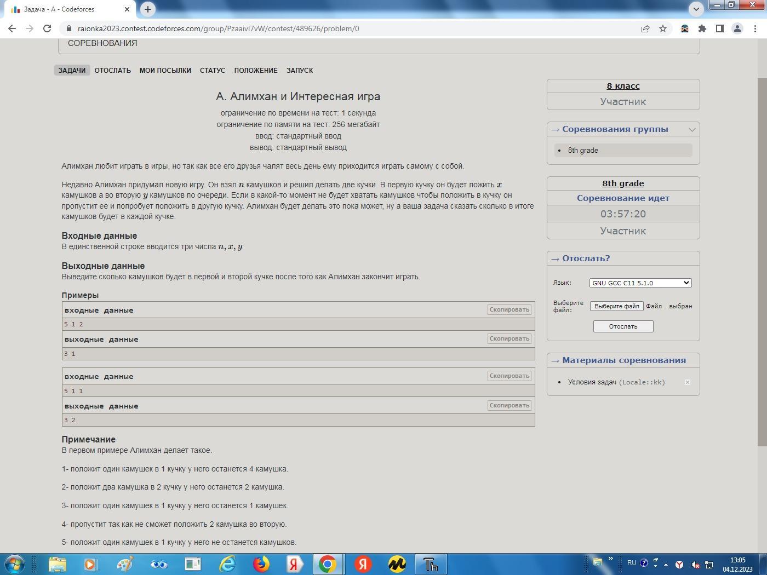Go to the ПОЛОЖЕНИЕ standings tab

point(255,71)
